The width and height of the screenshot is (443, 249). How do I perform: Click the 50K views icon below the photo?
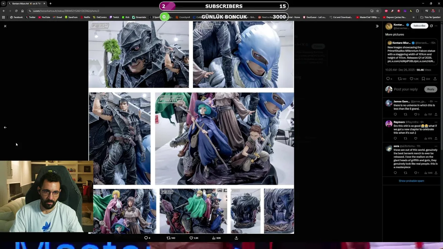point(216,238)
